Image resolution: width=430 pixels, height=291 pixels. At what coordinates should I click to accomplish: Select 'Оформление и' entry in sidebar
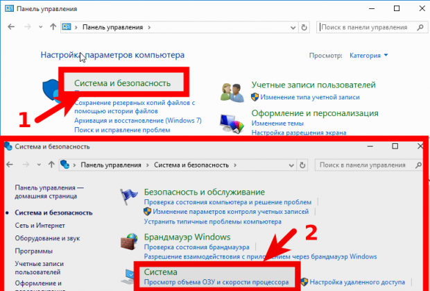tap(38, 283)
